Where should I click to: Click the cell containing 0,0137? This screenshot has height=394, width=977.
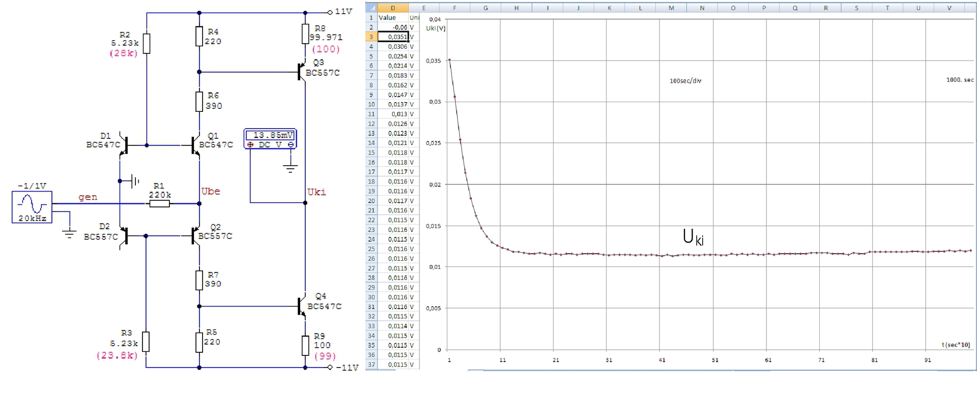pos(393,104)
